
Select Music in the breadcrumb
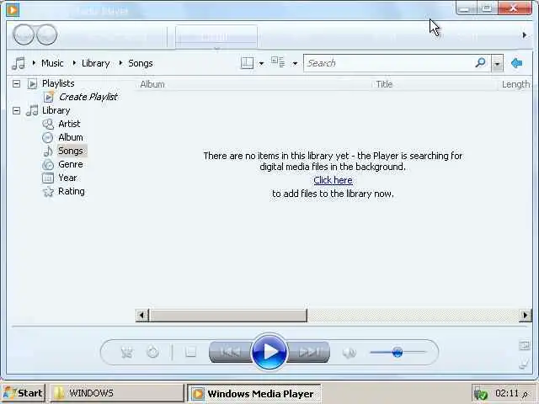(x=52, y=63)
